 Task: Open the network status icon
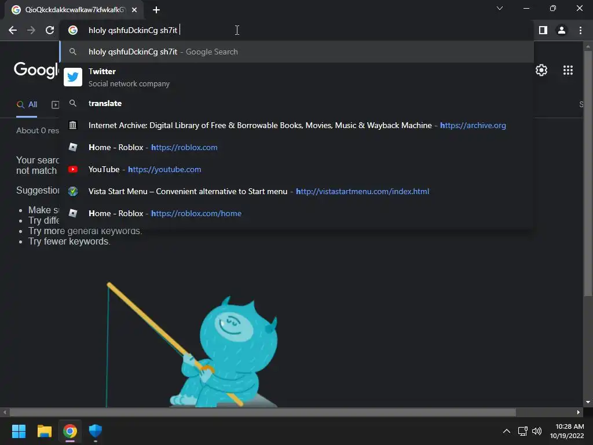point(523,431)
